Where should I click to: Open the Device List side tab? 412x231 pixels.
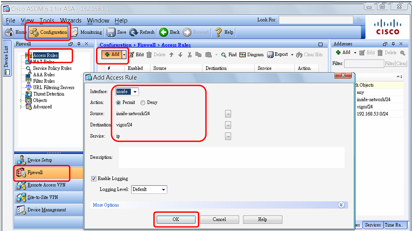(x=7, y=58)
